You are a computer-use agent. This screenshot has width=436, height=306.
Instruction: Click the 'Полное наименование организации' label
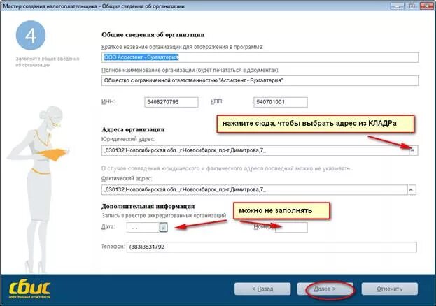click(190, 71)
